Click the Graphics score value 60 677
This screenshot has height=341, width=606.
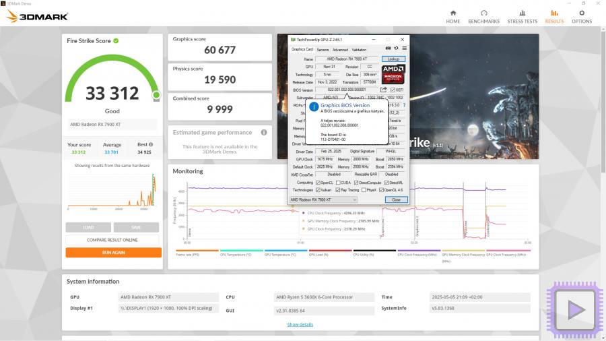220,50
